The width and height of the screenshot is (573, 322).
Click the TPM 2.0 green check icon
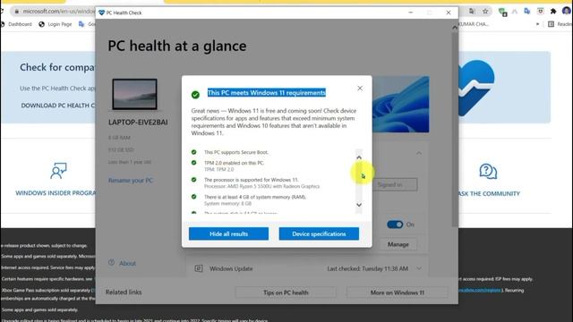pyautogui.click(x=193, y=163)
